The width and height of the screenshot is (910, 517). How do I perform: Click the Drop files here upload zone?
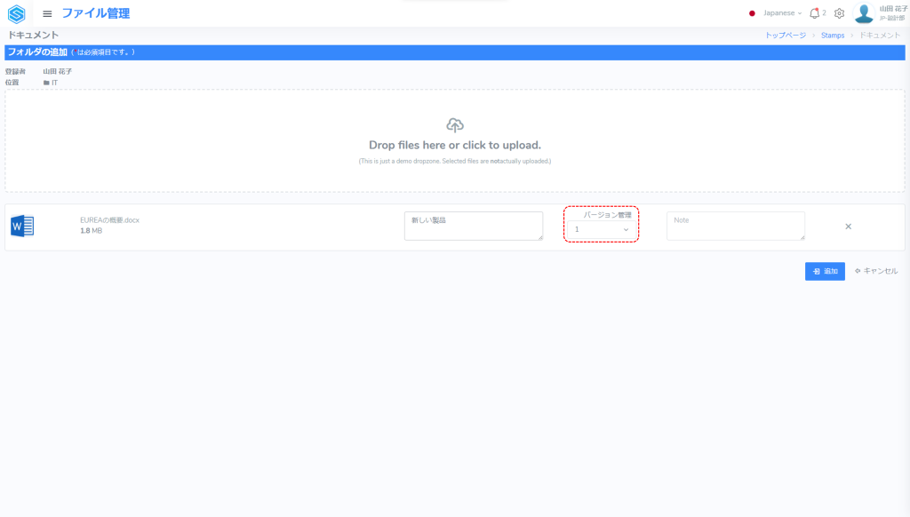[x=455, y=145]
